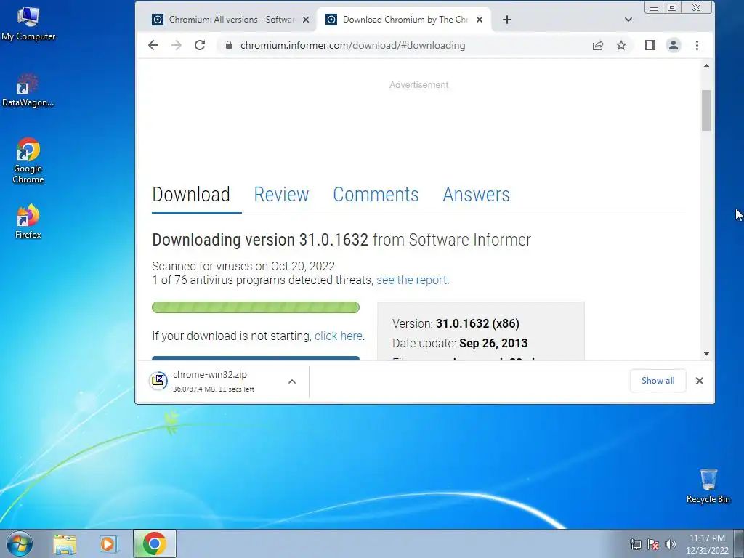Open the Chrome side panel icon
This screenshot has width=744, height=558.
pyautogui.click(x=650, y=45)
